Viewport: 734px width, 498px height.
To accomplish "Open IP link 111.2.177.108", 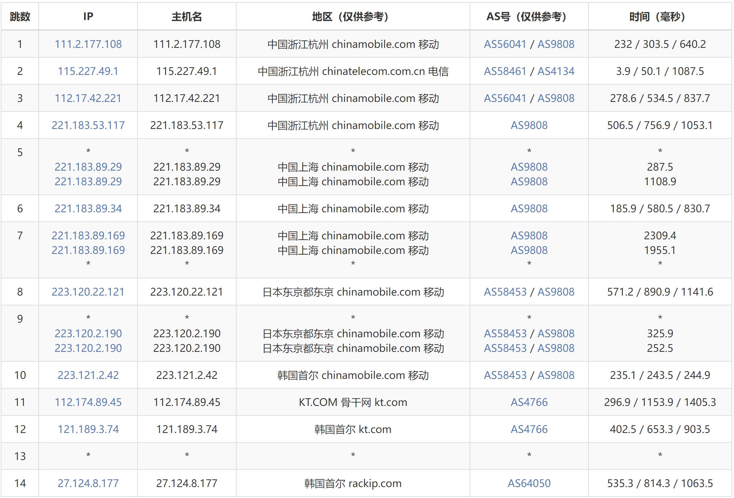I will (88, 44).
